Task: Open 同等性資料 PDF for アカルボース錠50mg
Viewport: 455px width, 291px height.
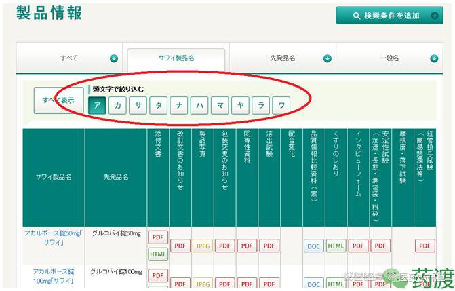Action: tap(247, 246)
